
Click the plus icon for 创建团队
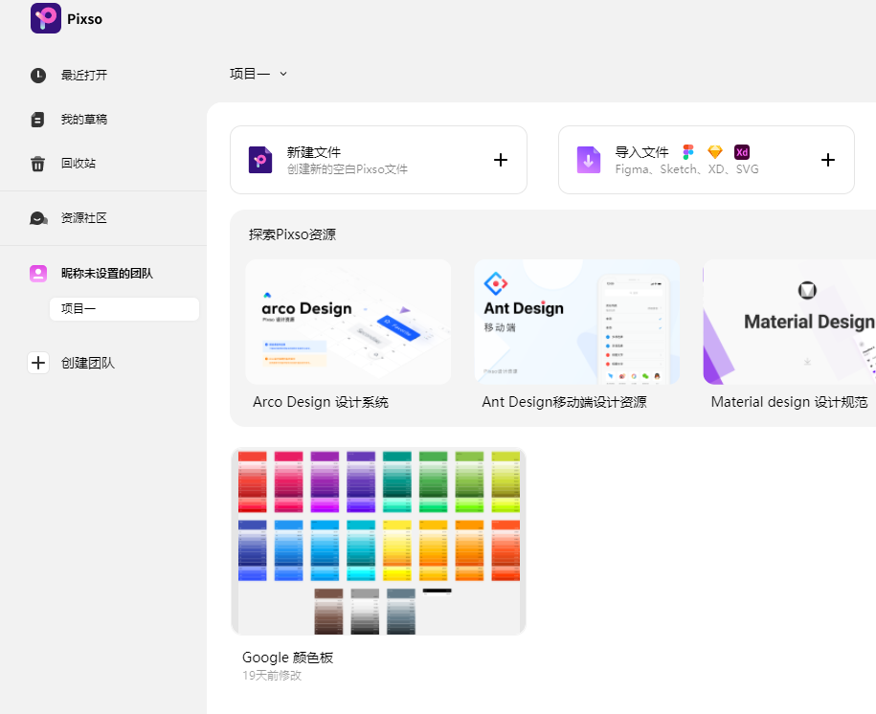38,363
